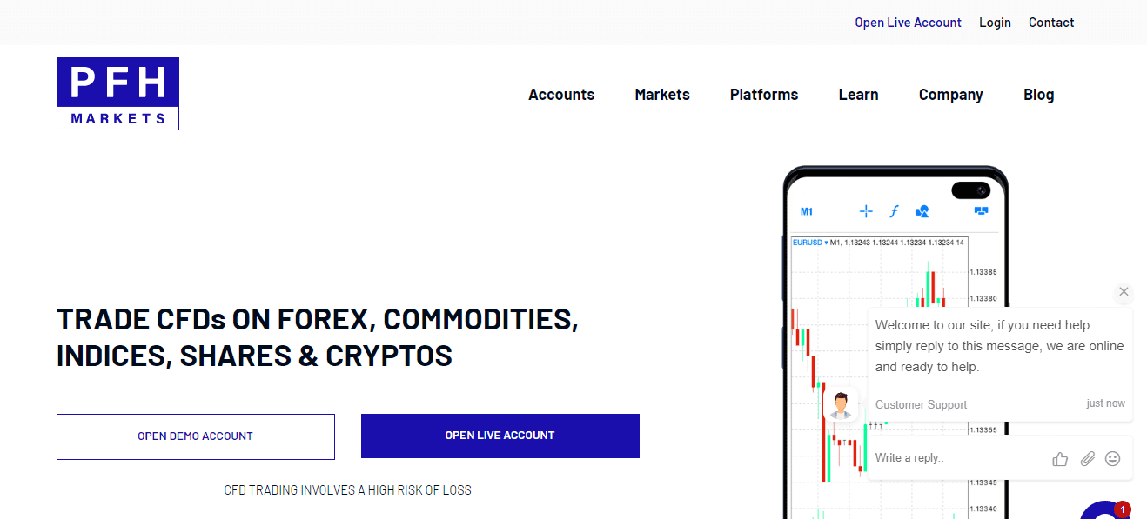Image resolution: width=1147 pixels, height=519 pixels.
Task: Open the emoji picker in the chat
Action: 1112,458
